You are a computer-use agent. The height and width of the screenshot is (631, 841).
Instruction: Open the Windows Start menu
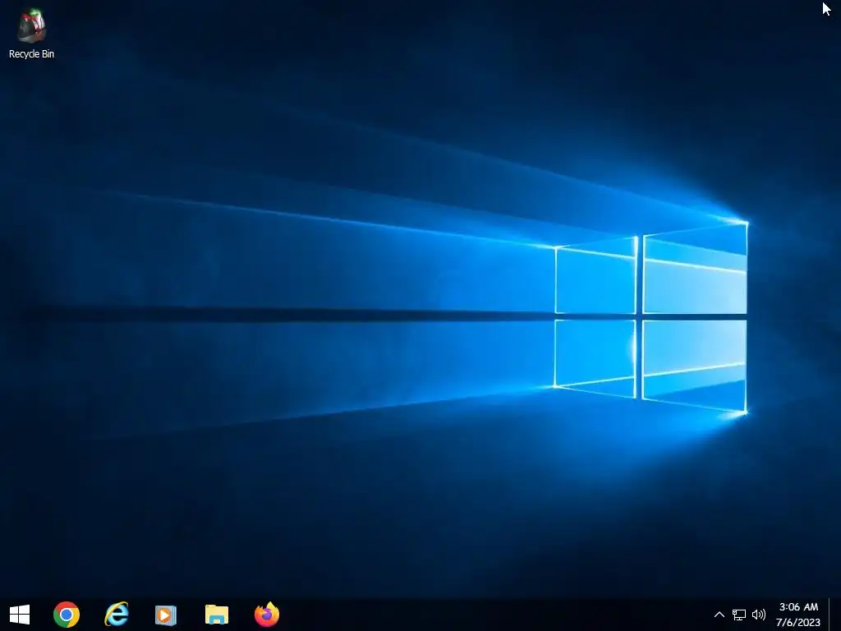tap(20, 615)
